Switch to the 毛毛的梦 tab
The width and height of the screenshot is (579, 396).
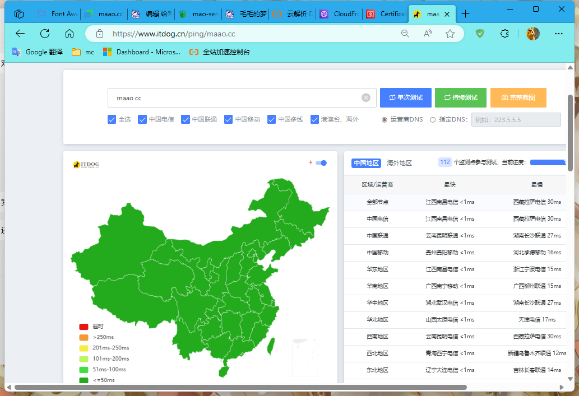246,14
